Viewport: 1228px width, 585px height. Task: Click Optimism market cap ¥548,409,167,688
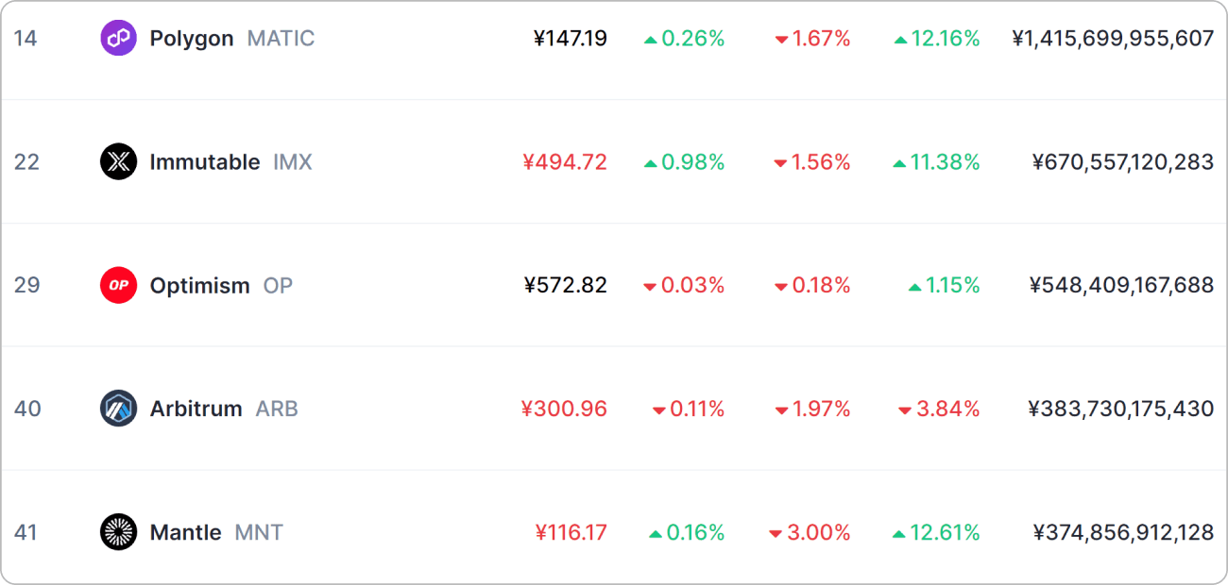[x=1121, y=285]
